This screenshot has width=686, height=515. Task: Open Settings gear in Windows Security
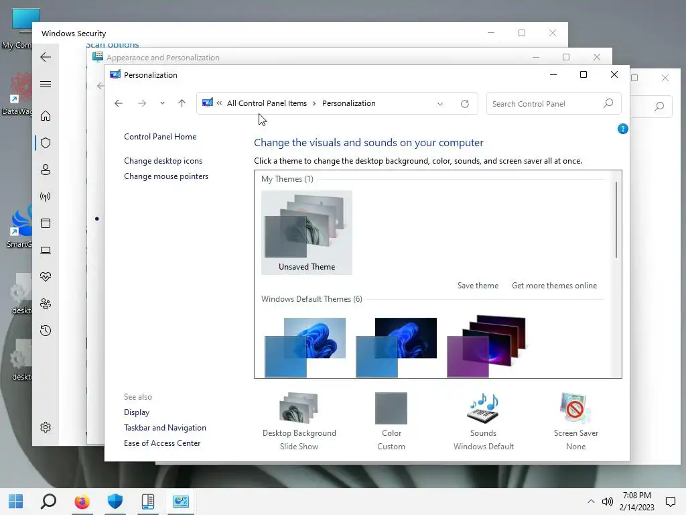[x=46, y=427]
